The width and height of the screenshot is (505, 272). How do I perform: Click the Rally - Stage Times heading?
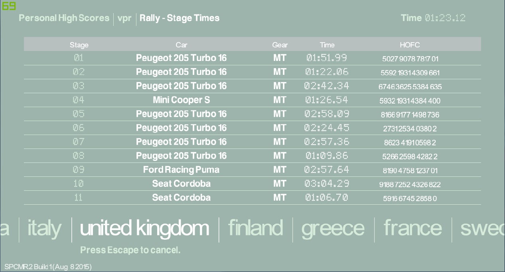click(x=180, y=18)
